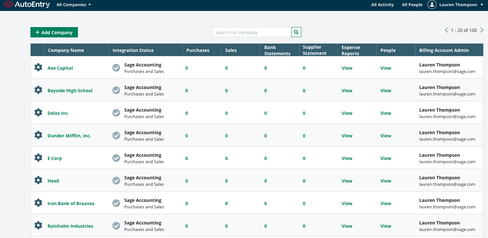Click the Add Company button
Screen dimensions: 488x238
(x=54, y=32)
